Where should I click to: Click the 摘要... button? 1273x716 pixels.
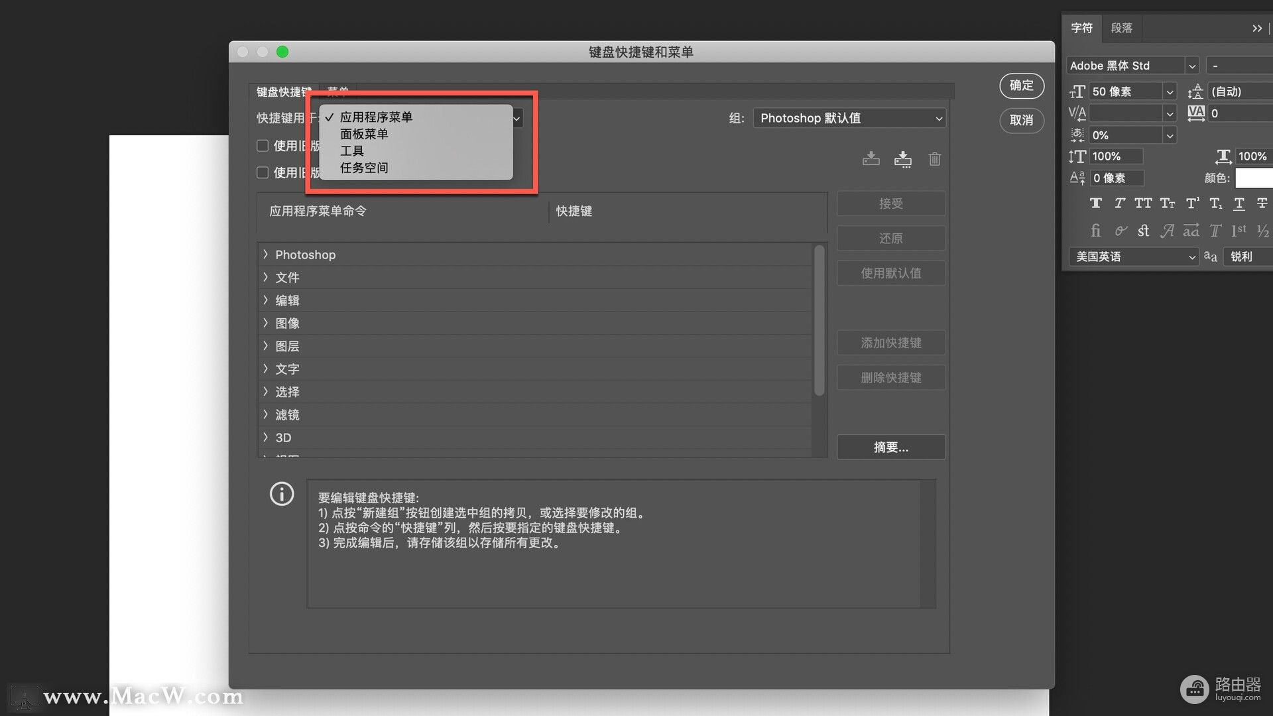891,447
